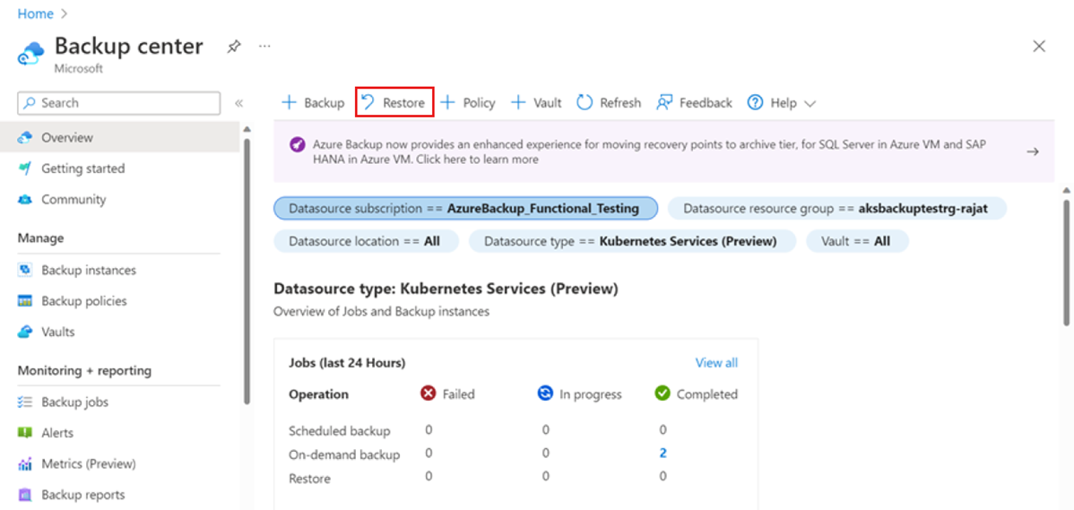Expand the Help dropdown menu
Screen dimensions: 1074x510
tap(782, 102)
